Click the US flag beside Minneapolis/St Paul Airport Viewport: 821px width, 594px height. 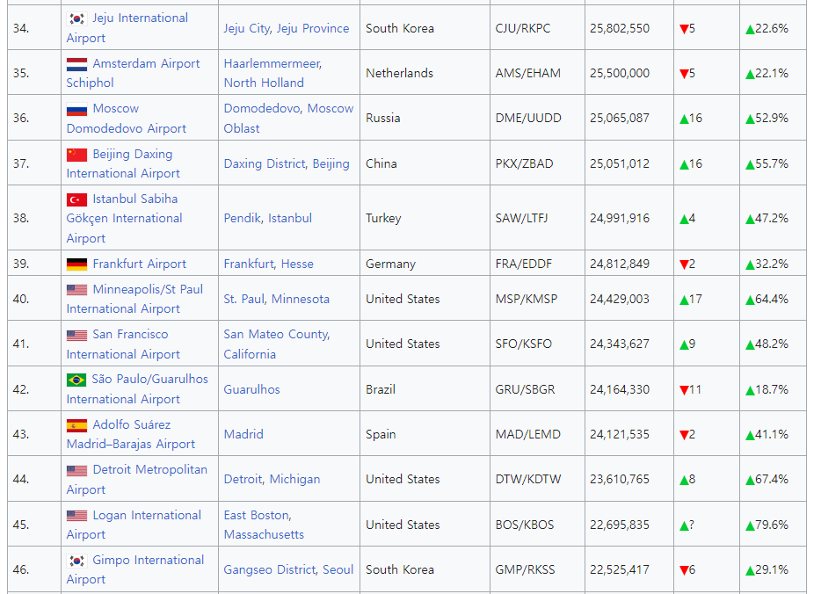tap(76, 290)
